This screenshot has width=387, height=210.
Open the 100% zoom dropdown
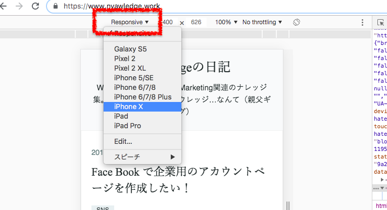[x=226, y=22]
